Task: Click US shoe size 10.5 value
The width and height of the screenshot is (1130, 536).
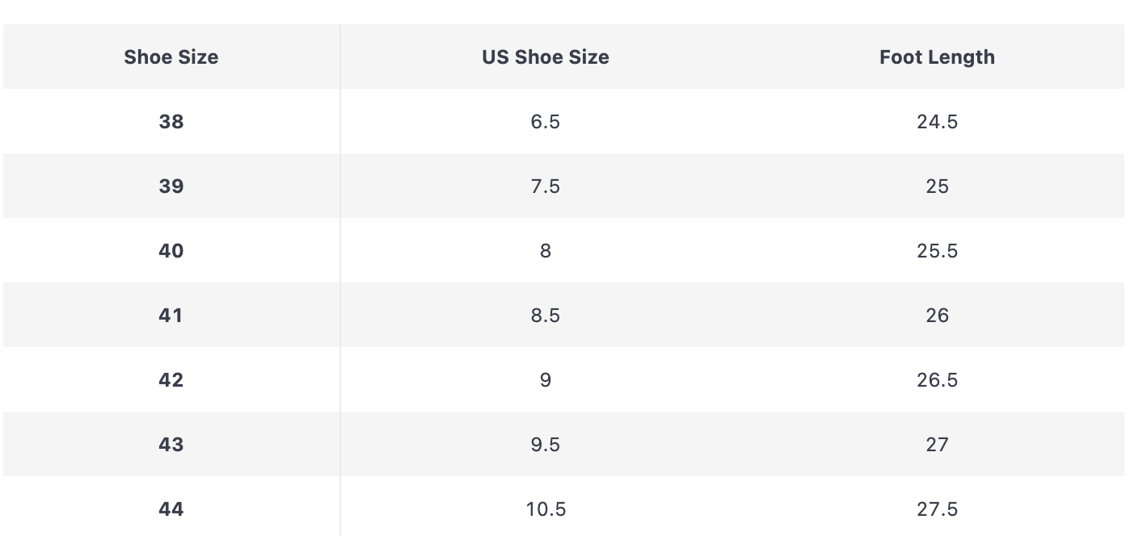Action: pyautogui.click(x=546, y=509)
